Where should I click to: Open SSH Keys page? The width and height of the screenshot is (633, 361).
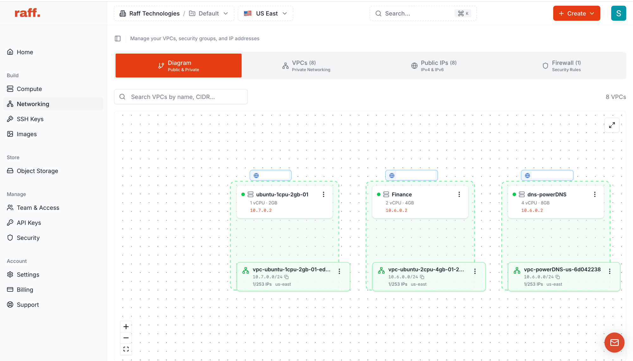click(53, 119)
